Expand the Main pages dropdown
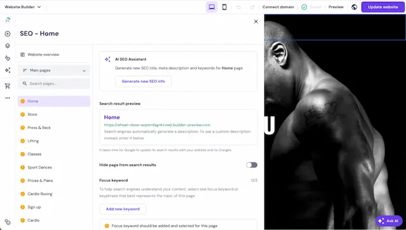This screenshot has height=230, width=406. click(54, 70)
